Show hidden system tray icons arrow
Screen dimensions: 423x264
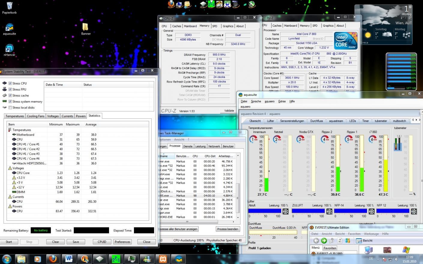pyautogui.click(x=378, y=259)
